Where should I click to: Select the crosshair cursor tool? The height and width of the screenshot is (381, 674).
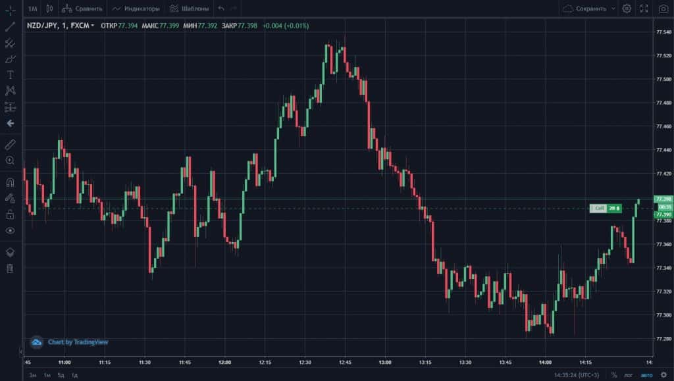pyautogui.click(x=10, y=11)
